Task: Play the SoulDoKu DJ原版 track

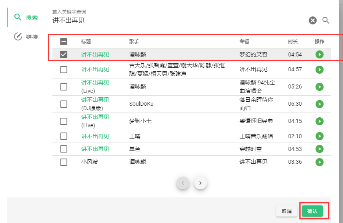Action: 319,104
